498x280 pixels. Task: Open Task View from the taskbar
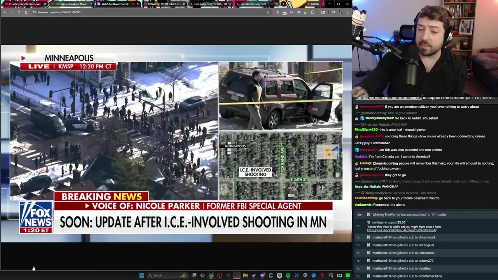click(x=194, y=275)
